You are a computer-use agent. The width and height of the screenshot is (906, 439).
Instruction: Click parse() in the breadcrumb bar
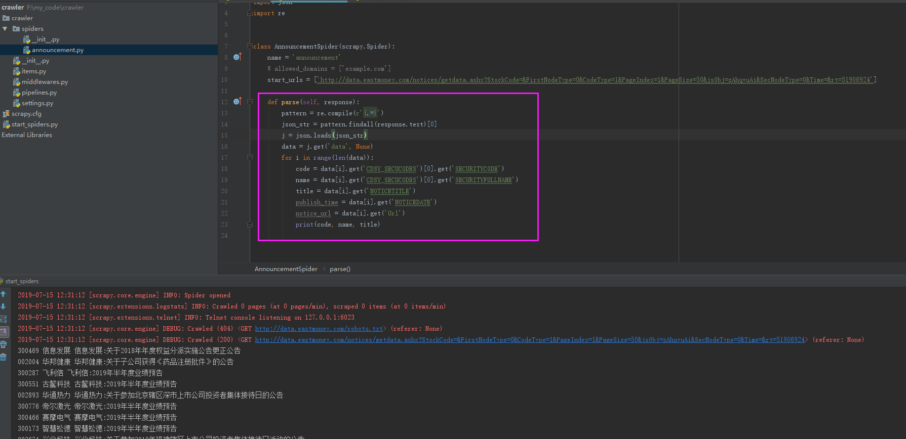point(340,269)
